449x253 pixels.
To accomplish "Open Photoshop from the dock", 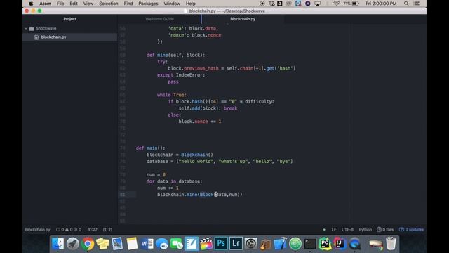I will click(x=221, y=244).
